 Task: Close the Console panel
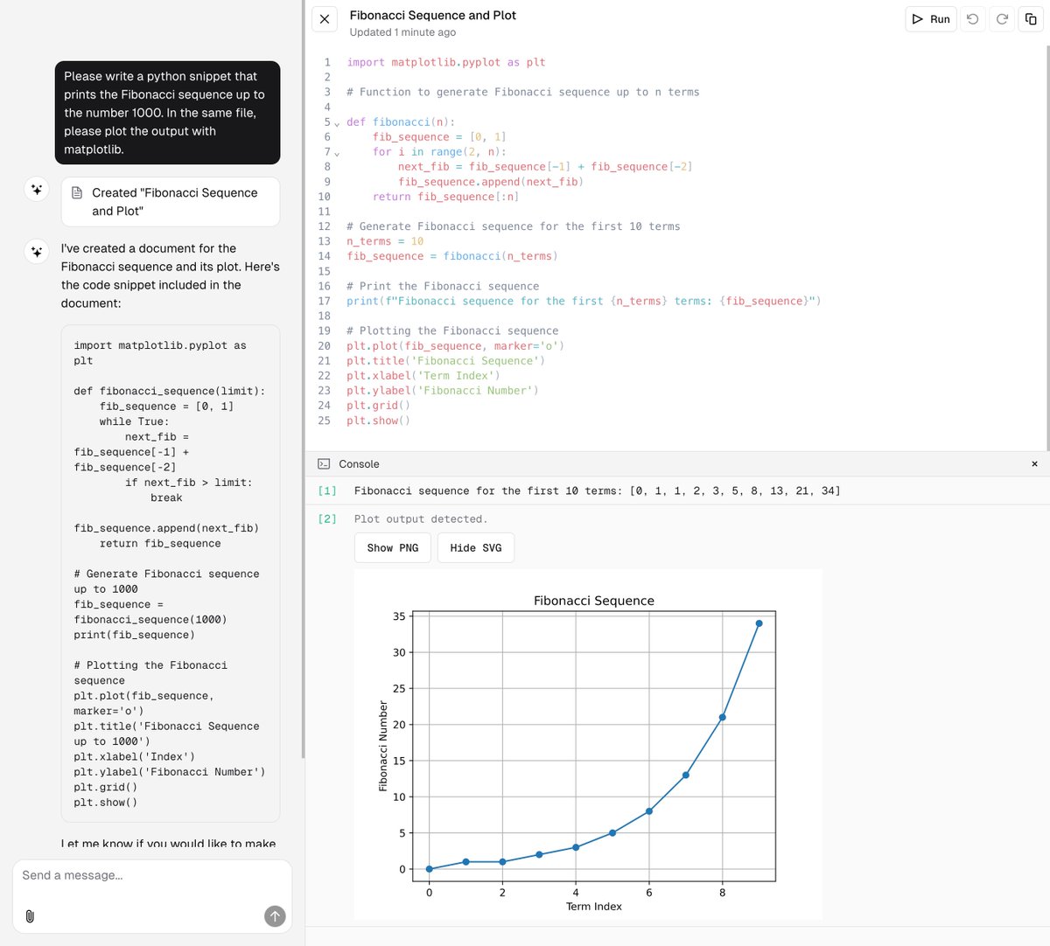(1034, 463)
